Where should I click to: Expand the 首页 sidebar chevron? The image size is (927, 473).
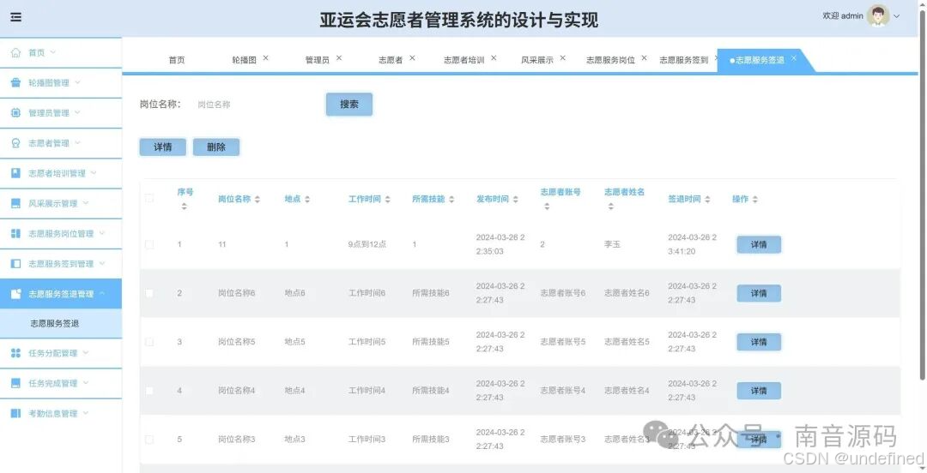click(52, 52)
